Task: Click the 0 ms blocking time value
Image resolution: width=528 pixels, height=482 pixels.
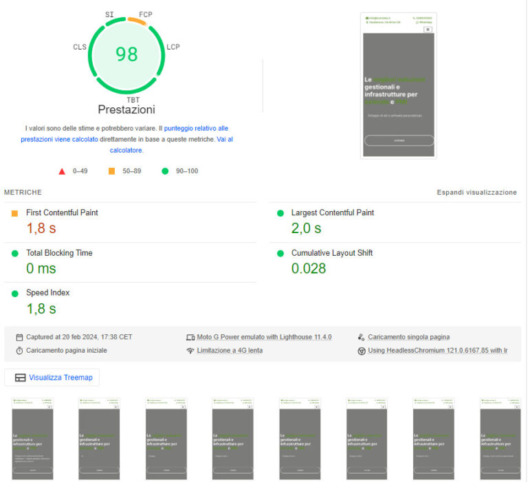Action: click(41, 268)
